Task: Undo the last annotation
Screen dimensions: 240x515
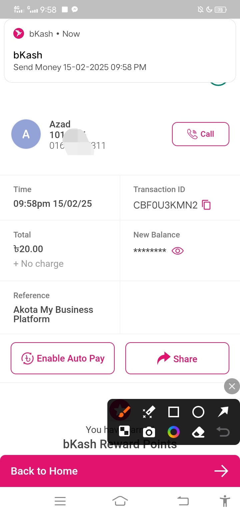Action: (x=223, y=432)
